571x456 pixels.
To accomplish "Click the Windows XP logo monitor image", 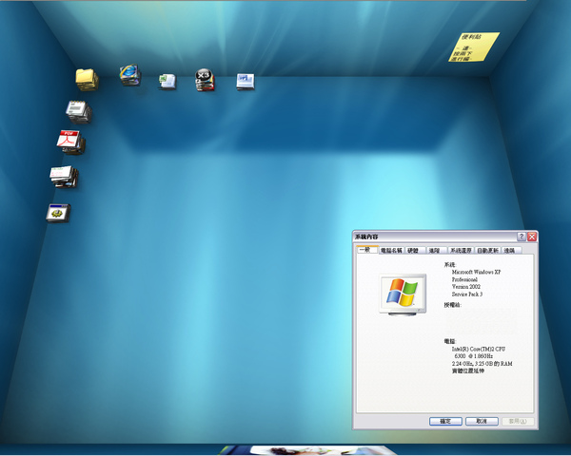I will tap(403, 294).
